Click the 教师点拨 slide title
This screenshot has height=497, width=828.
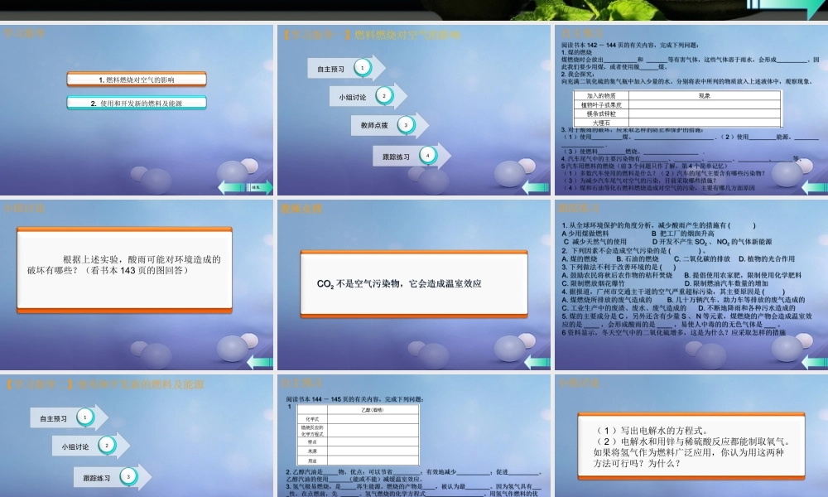[x=301, y=209]
